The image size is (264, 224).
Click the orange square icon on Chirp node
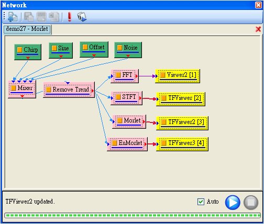(19, 50)
